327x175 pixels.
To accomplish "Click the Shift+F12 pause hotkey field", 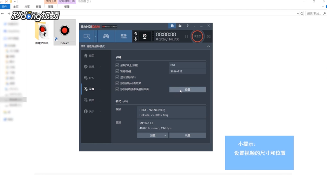I will coord(187,71).
